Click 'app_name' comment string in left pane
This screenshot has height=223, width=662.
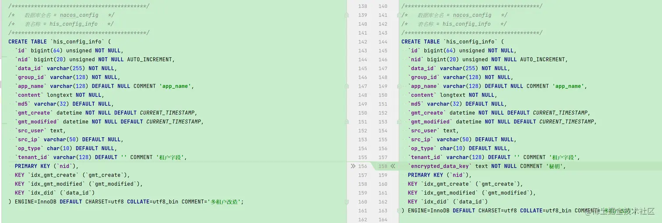click(175, 86)
